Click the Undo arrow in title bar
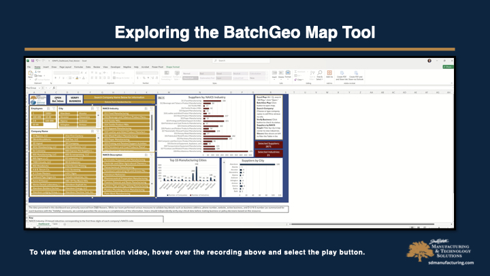This screenshot has height=276, width=490. coord(37,61)
